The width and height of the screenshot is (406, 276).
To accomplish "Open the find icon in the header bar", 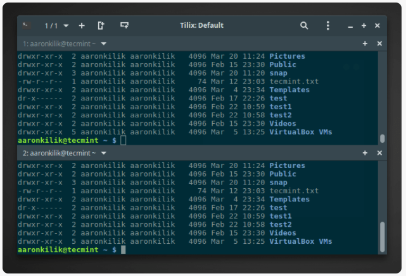I will point(304,25).
